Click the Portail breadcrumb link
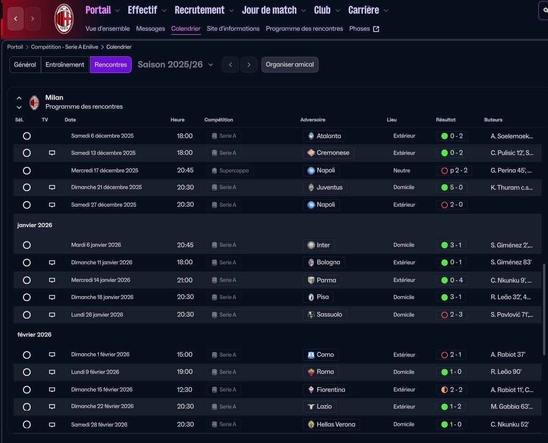 (15, 47)
